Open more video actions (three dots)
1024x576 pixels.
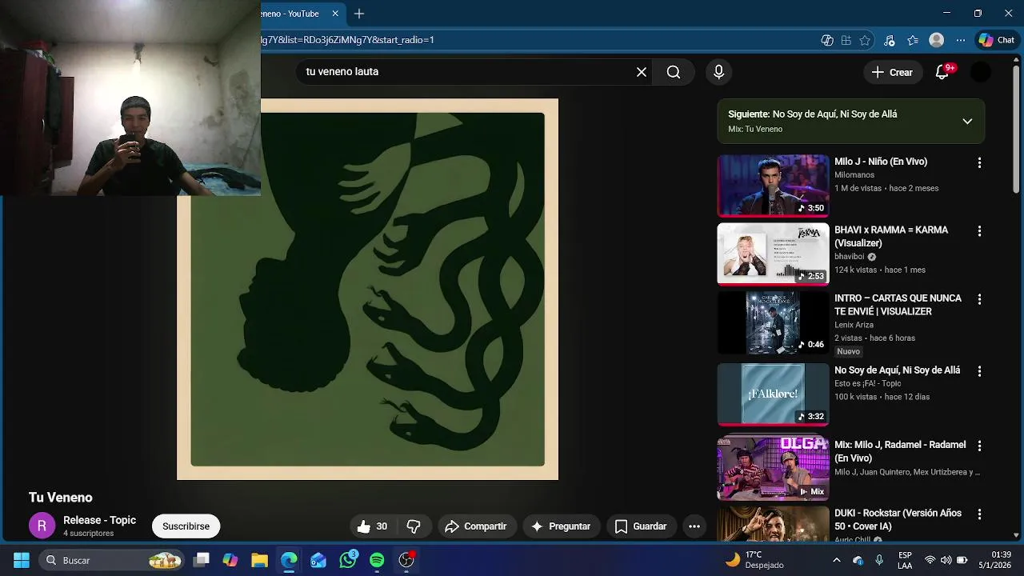pos(694,526)
